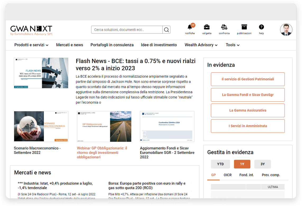Open Webinar GP Obbligazionarie link

point(102,152)
